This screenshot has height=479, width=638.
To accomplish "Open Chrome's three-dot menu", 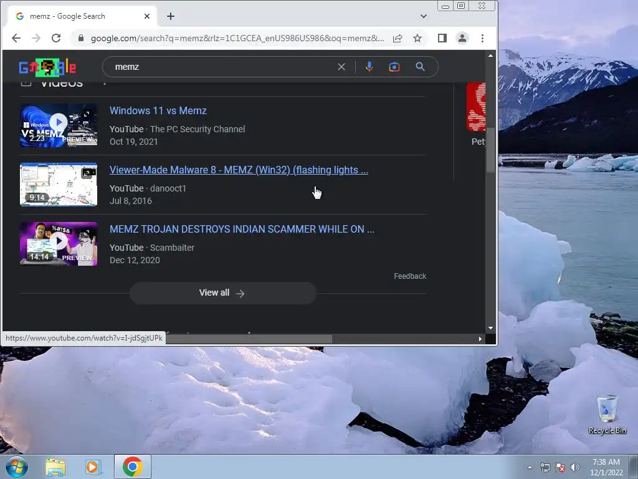I will click(483, 38).
